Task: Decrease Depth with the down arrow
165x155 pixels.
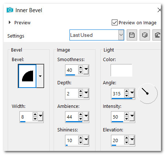Action: [x=80, y=96]
